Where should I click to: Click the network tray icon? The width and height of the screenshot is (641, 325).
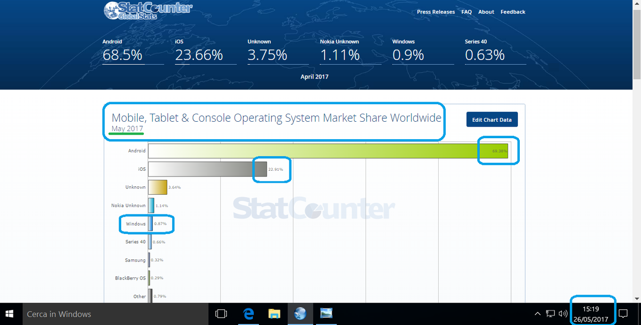pyautogui.click(x=550, y=314)
